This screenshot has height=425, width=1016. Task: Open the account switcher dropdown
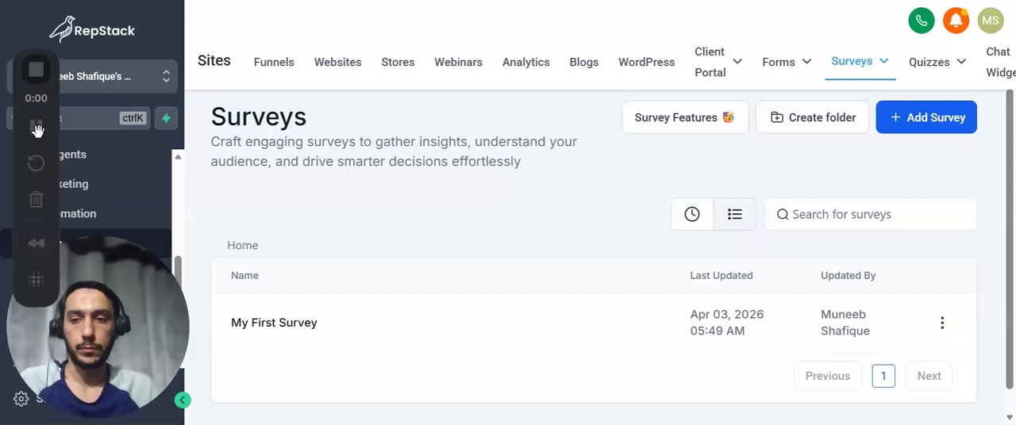click(x=166, y=76)
